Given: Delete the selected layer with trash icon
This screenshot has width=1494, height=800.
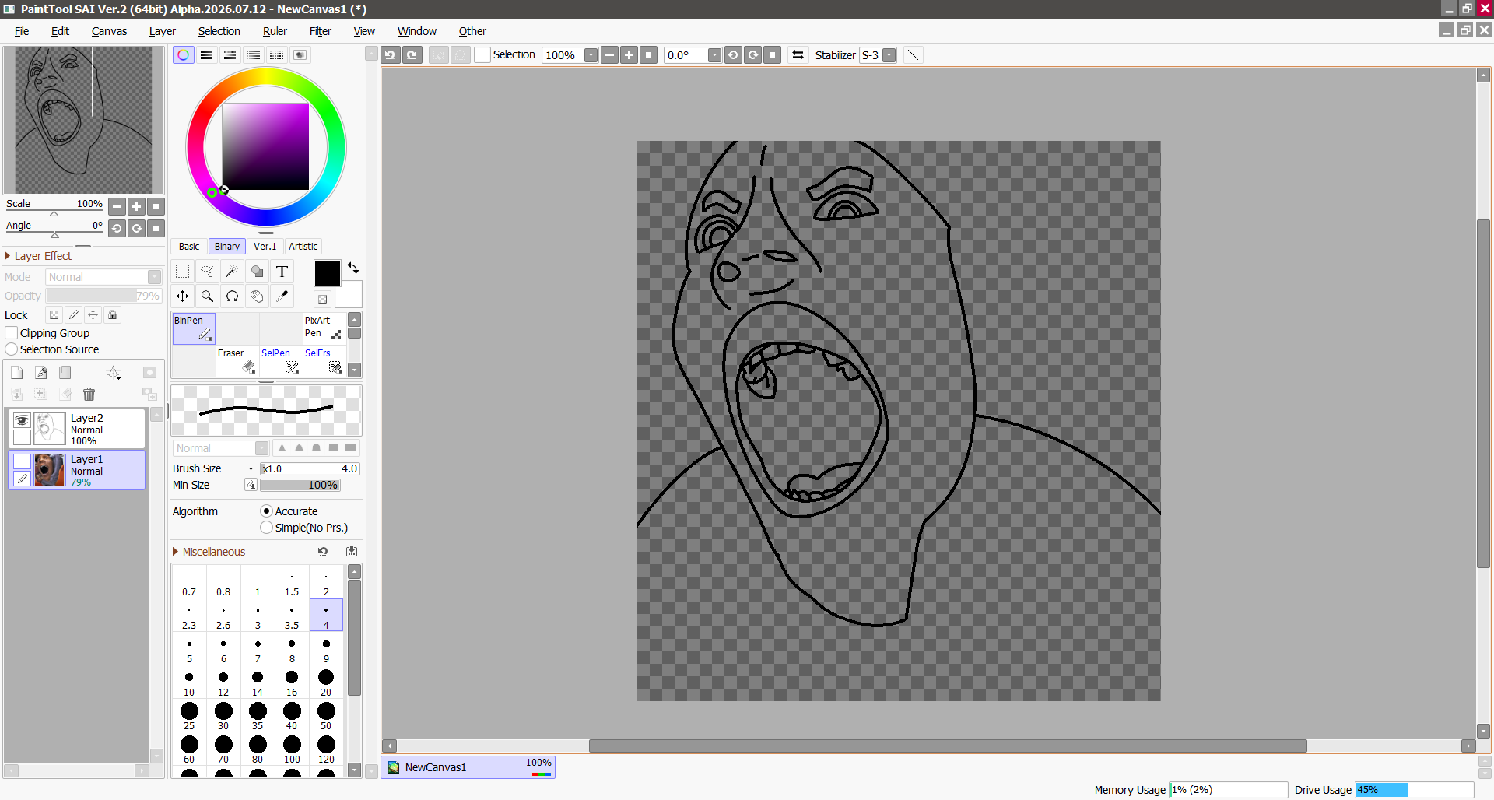Looking at the screenshot, I should 89,395.
